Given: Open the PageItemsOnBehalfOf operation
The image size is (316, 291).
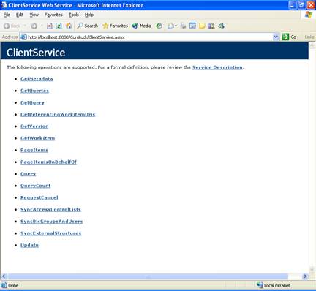Looking at the screenshot, I should (x=48, y=162).
